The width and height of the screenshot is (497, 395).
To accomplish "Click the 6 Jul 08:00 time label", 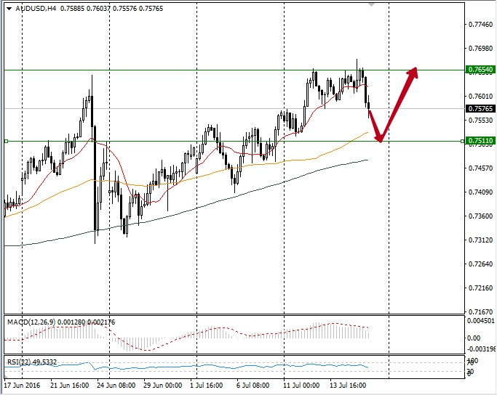I will [253, 385].
